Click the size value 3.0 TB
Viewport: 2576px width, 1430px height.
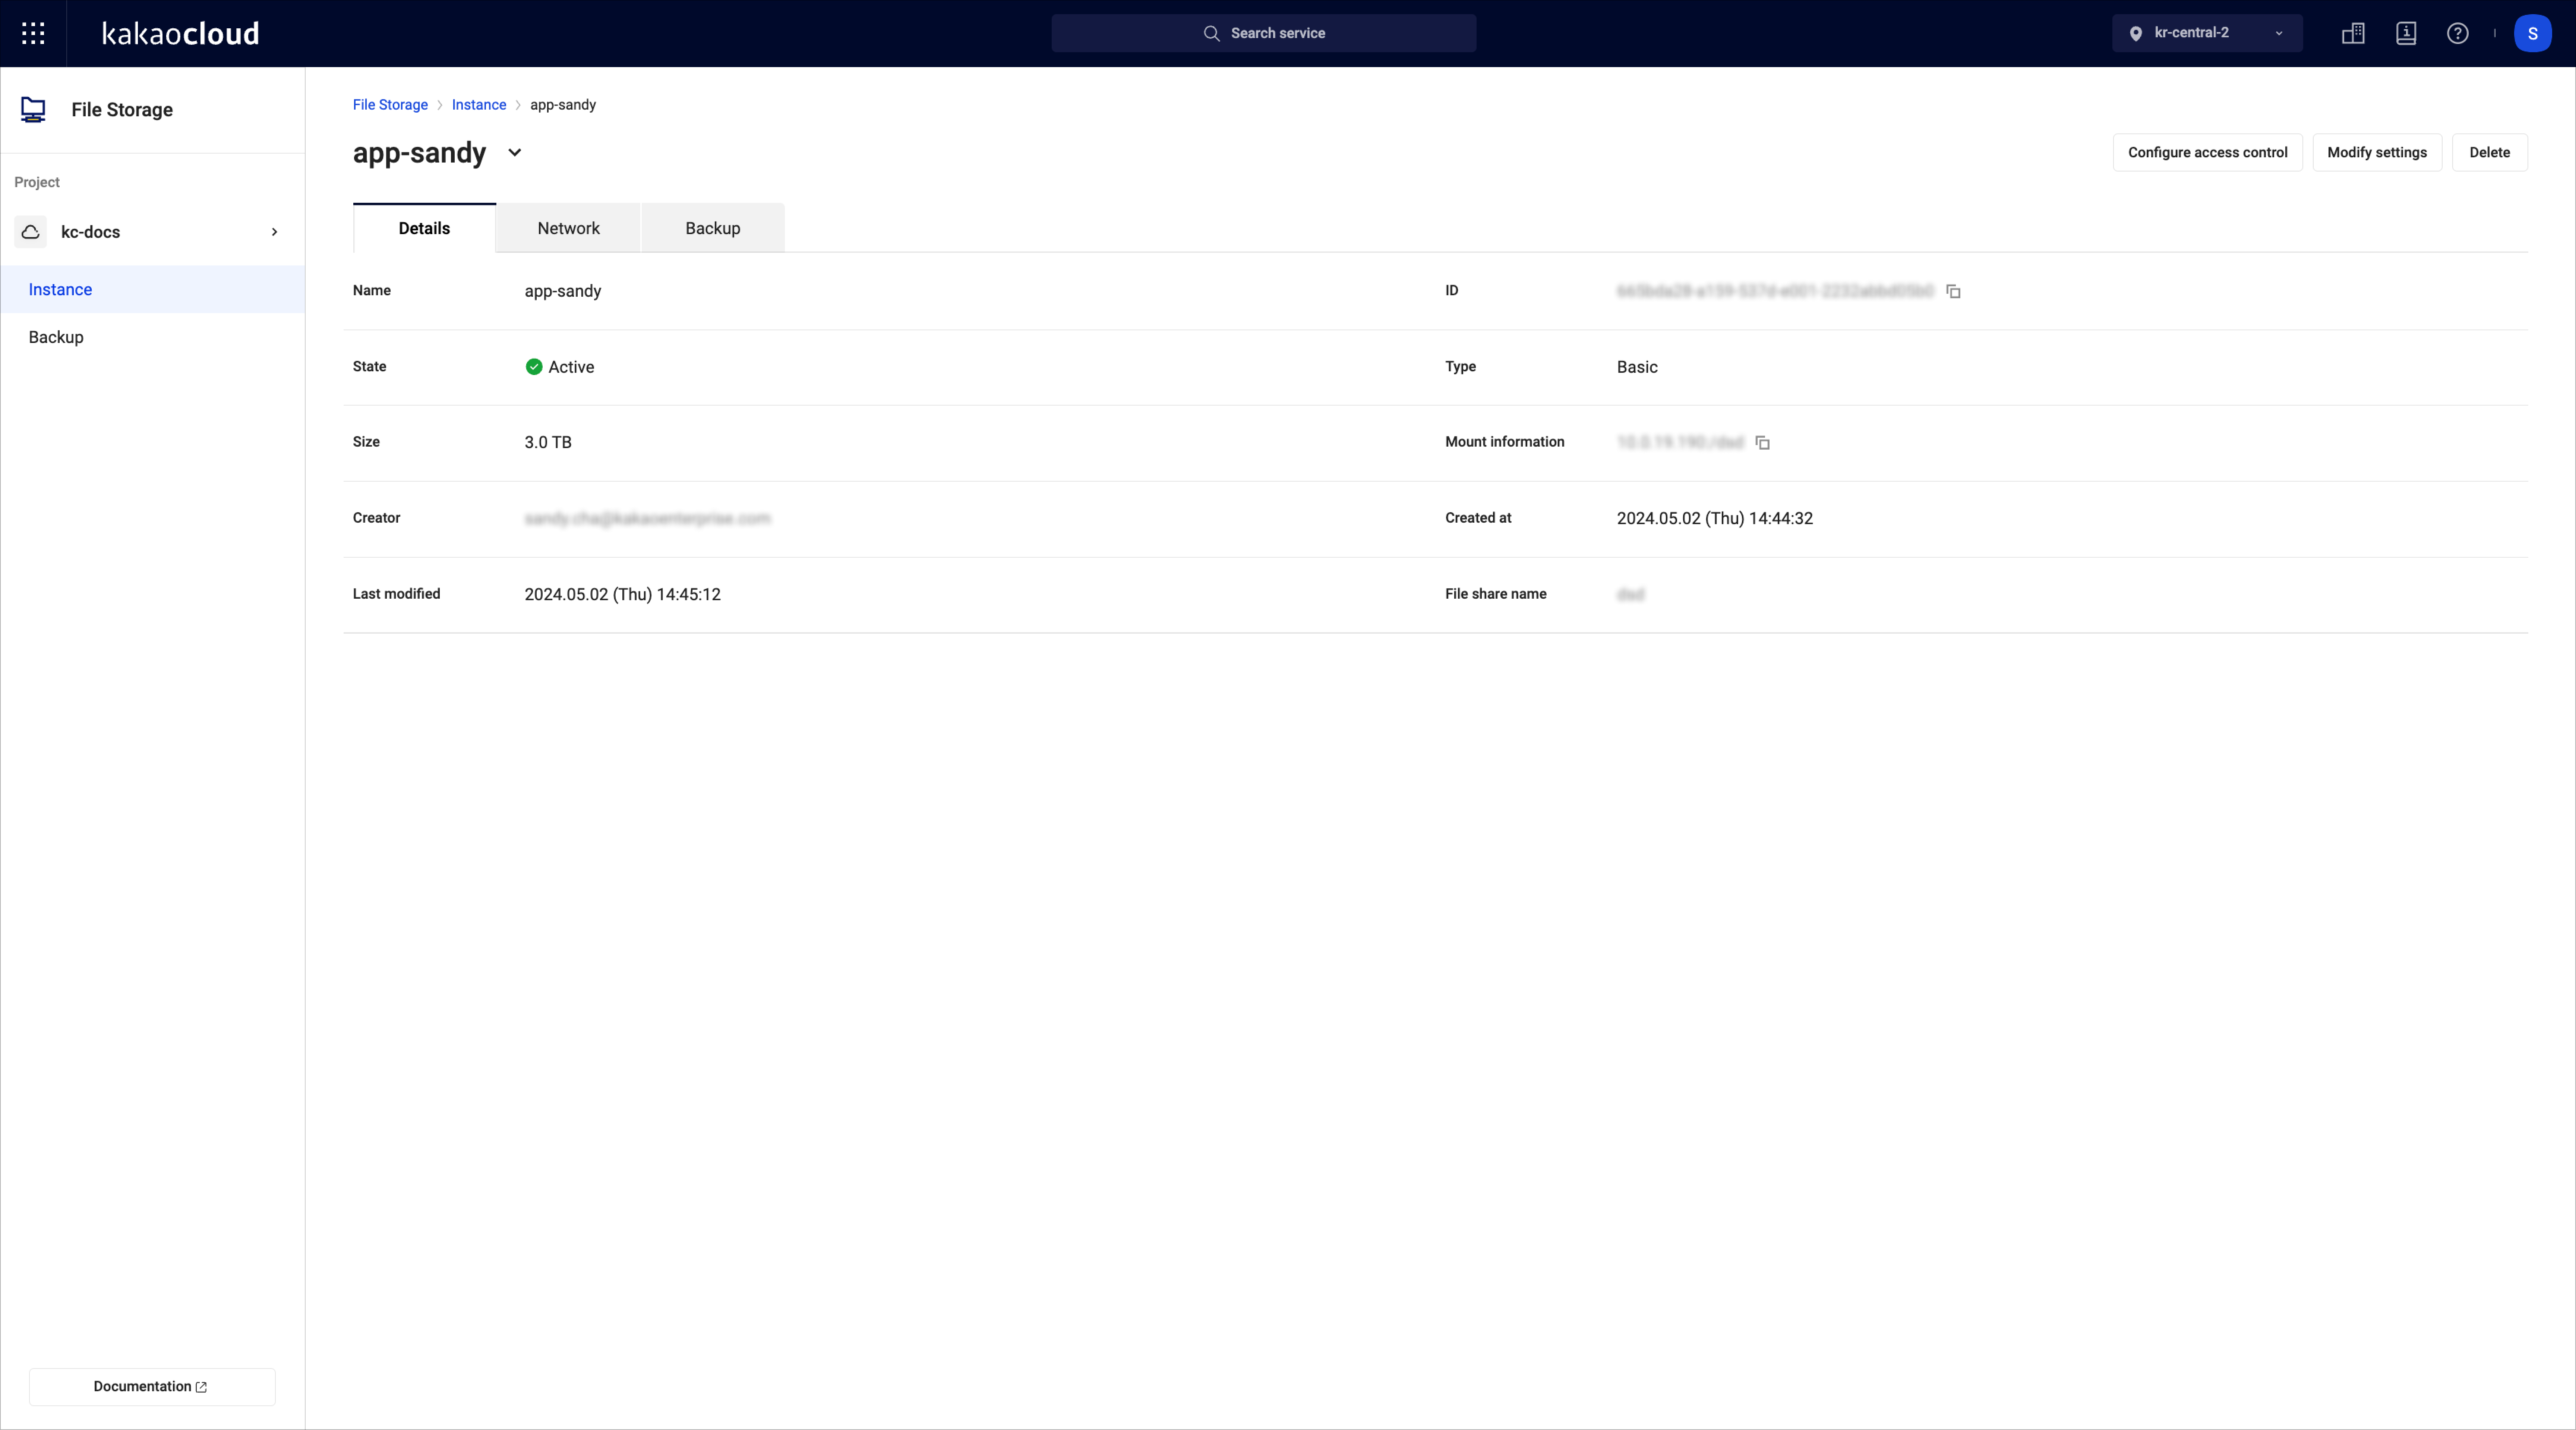(548, 442)
